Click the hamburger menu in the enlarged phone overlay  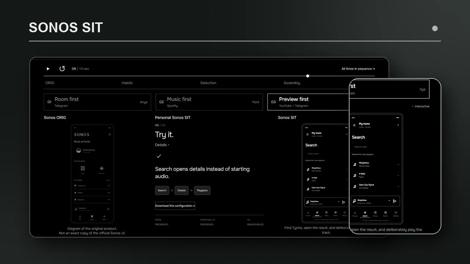[354, 125]
